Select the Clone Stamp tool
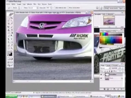 [9, 30]
